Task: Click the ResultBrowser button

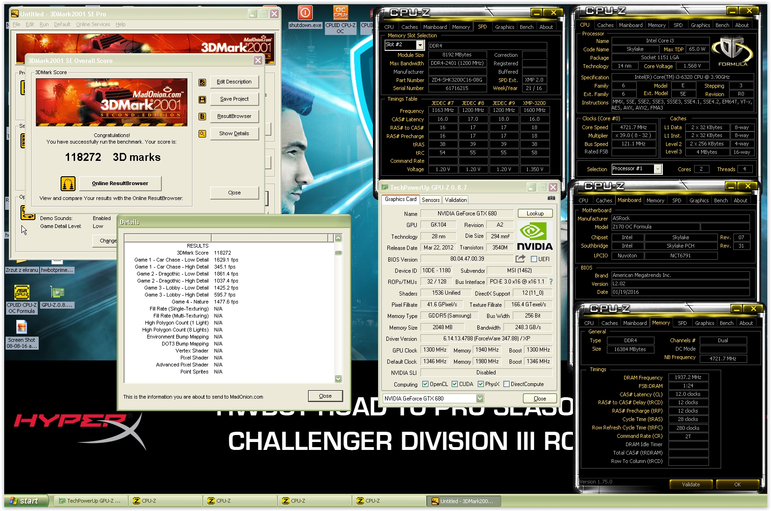Action: point(234,117)
